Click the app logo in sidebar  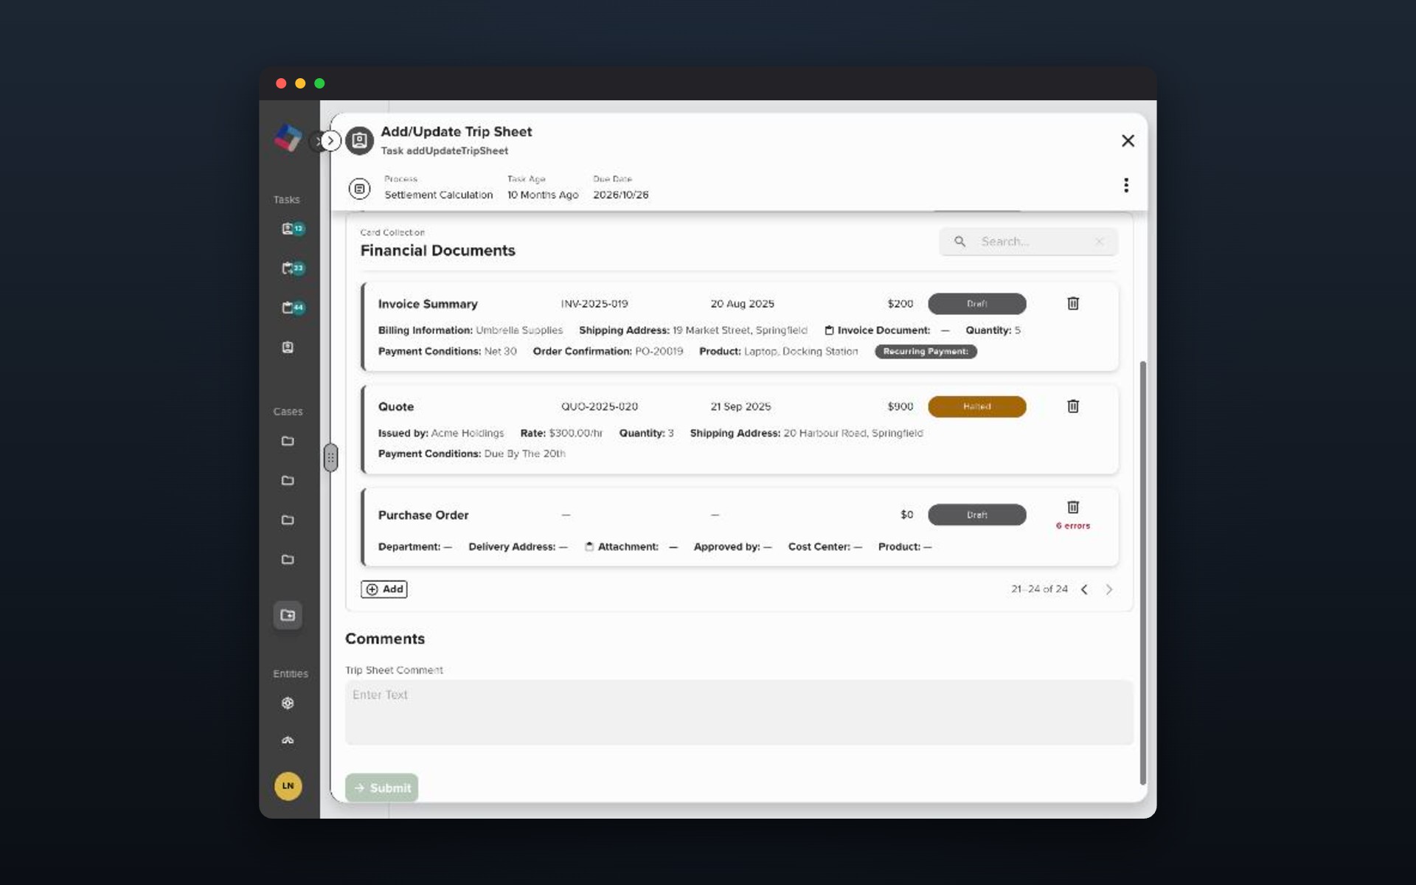click(288, 138)
